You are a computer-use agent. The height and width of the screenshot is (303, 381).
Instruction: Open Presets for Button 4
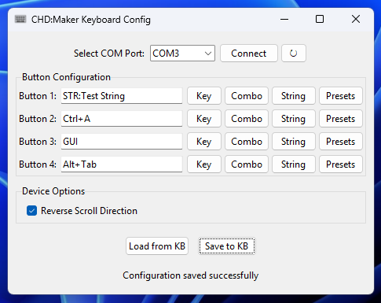pos(341,164)
